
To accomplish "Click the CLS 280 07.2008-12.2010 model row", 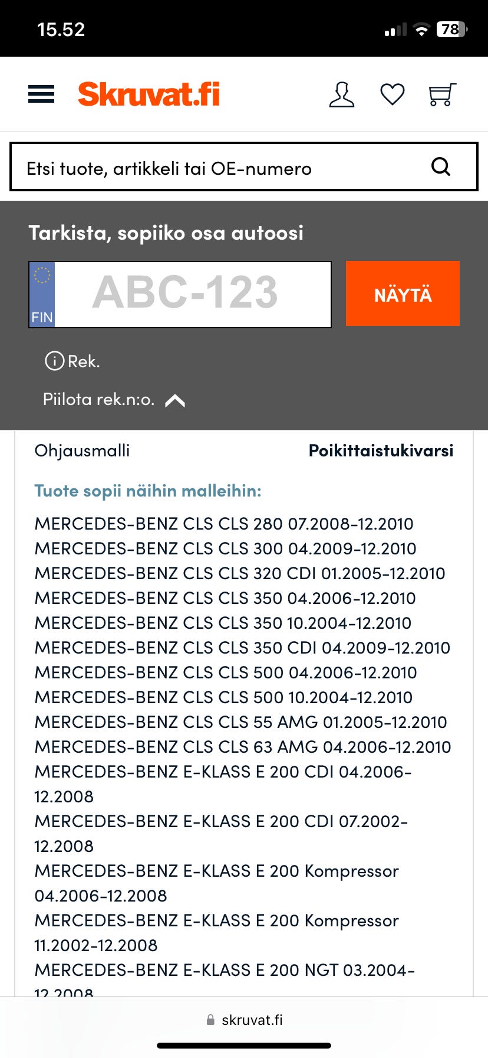I will (224, 524).
